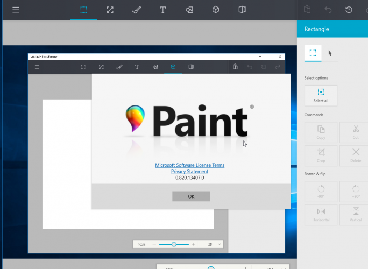The height and width of the screenshot is (269, 368).
Task: Open the 3D objects cube tool in the top toolbar
Action: point(215,10)
